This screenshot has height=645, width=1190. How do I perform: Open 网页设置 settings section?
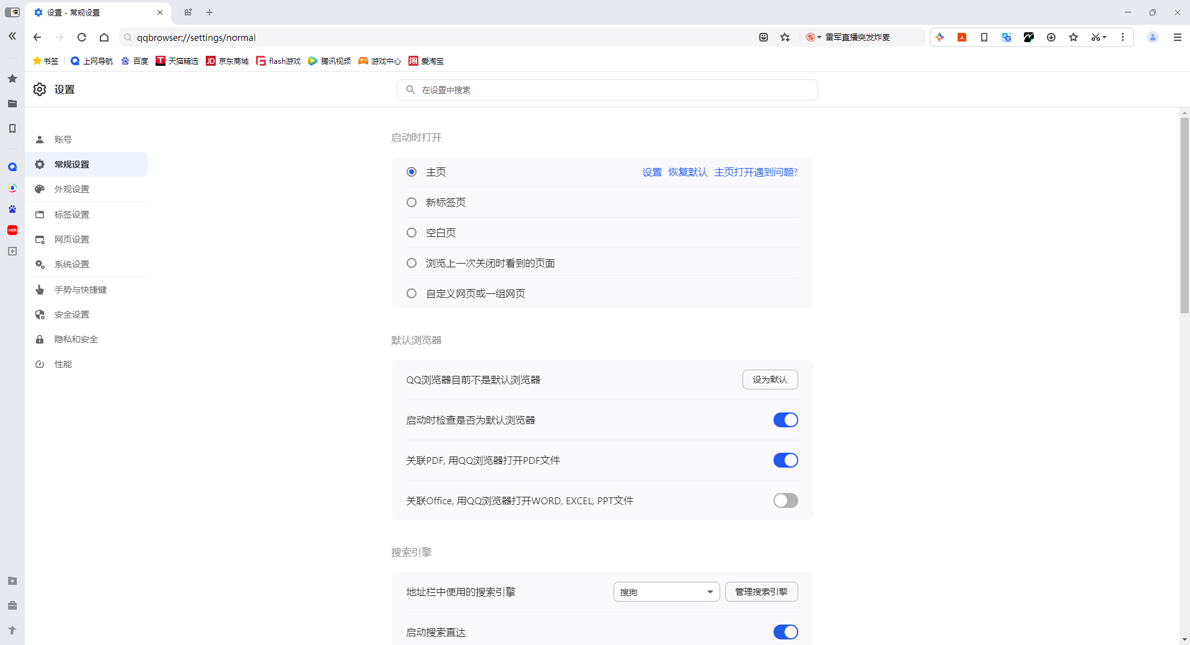pos(86,239)
